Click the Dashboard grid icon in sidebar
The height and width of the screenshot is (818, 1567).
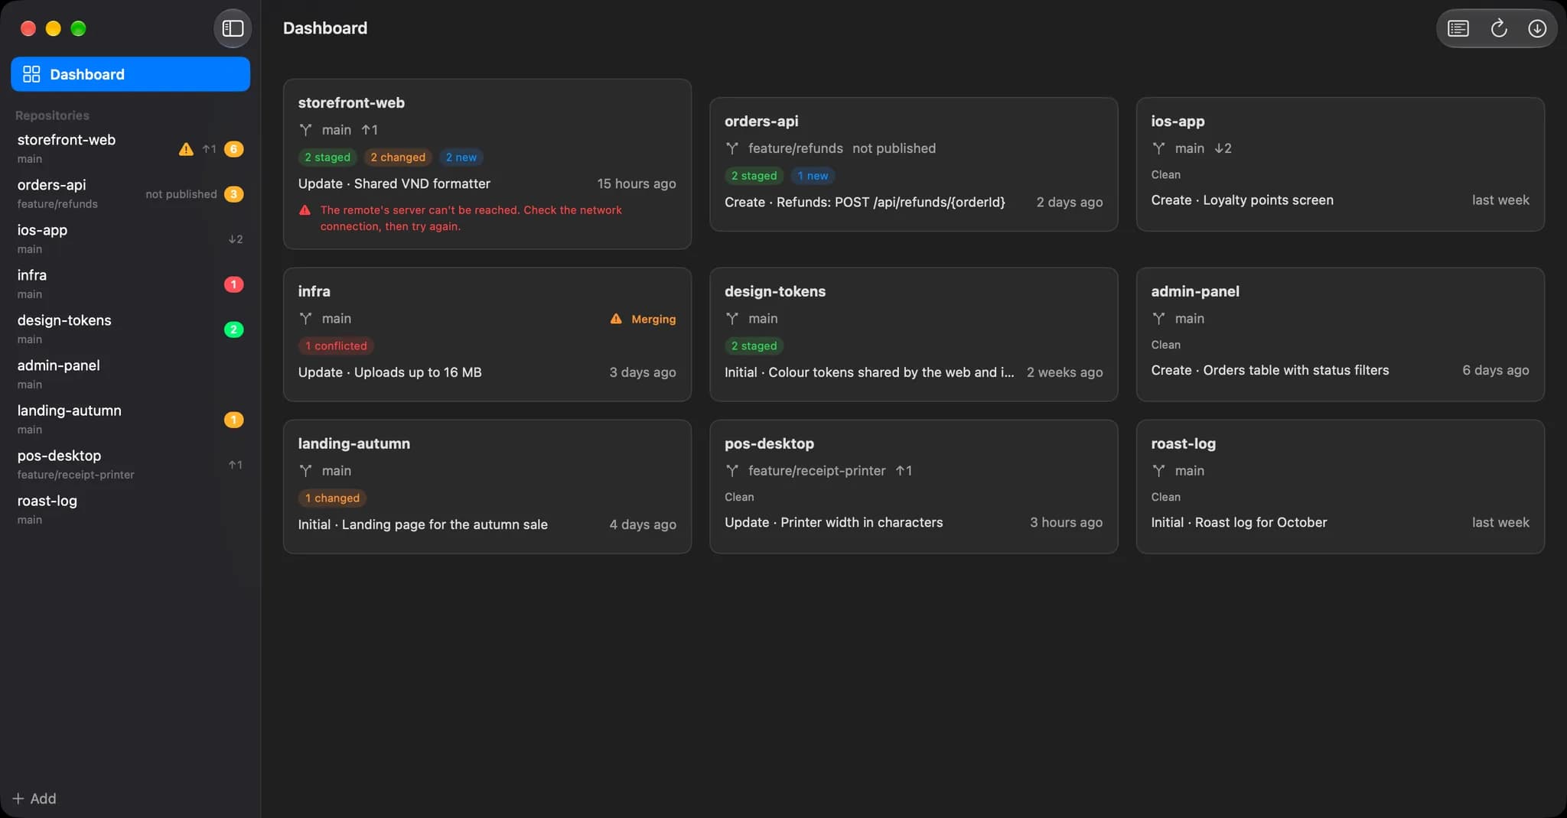[x=31, y=74]
